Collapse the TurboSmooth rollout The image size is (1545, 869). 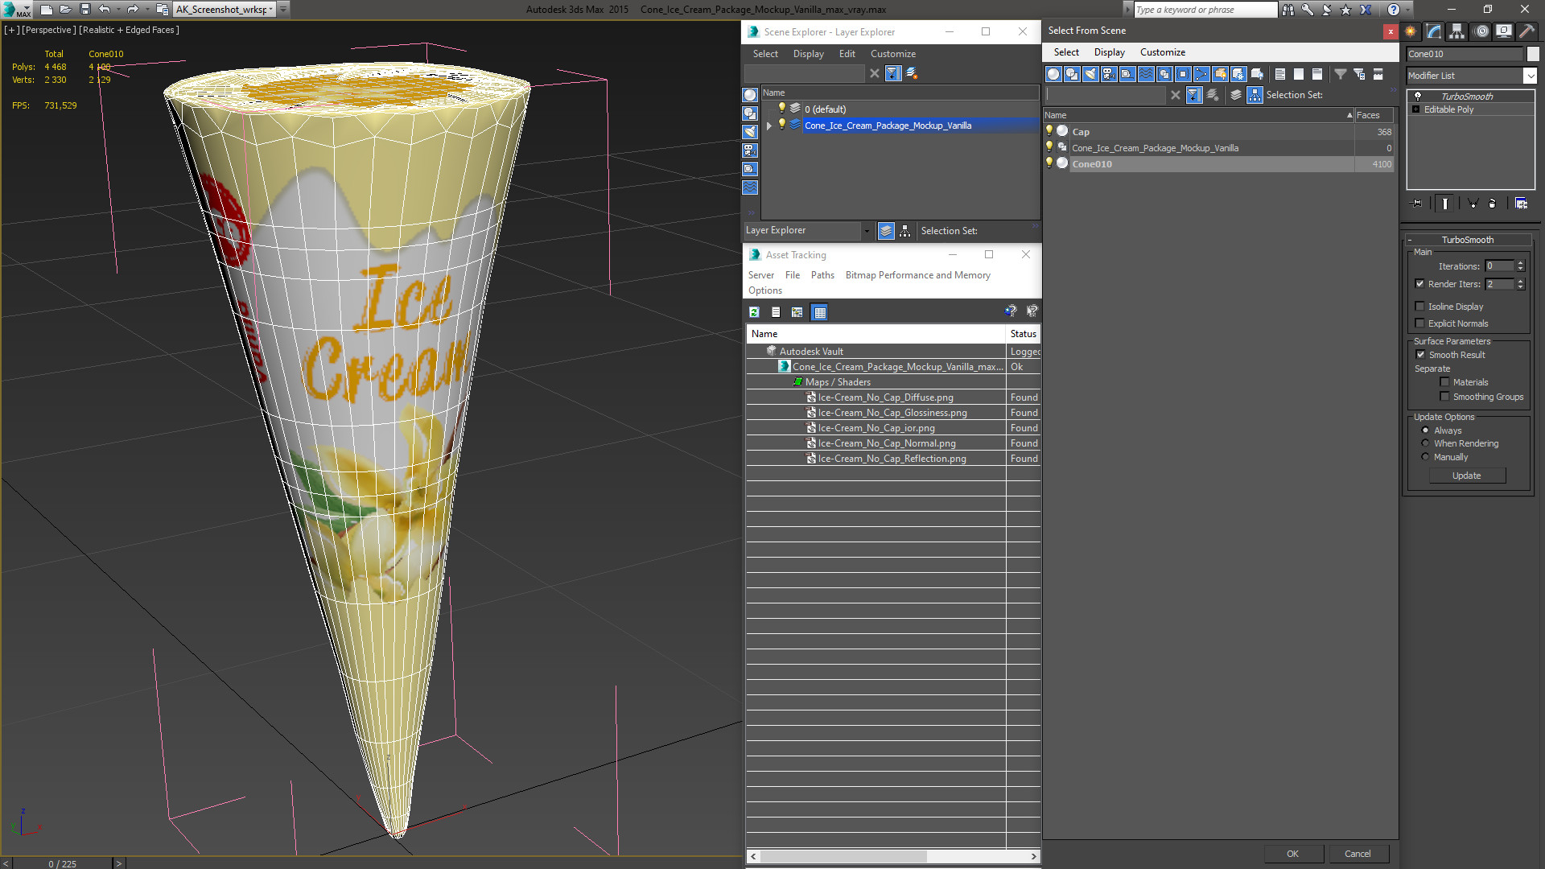[x=1410, y=240]
